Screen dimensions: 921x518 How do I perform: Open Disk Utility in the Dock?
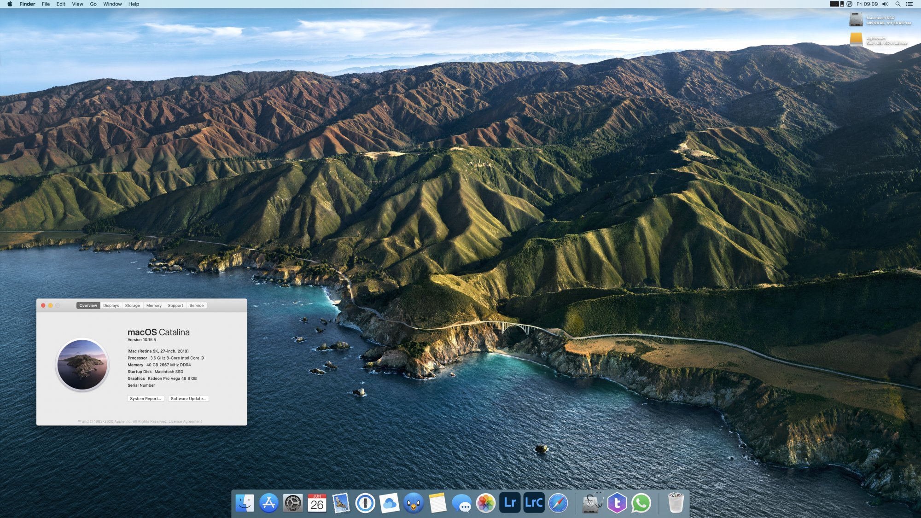[x=593, y=503]
